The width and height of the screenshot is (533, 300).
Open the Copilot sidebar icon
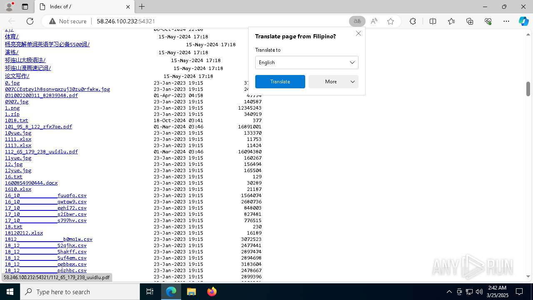tap(523, 21)
